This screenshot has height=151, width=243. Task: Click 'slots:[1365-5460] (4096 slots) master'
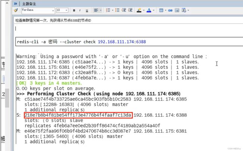click(x=74, y=136)
